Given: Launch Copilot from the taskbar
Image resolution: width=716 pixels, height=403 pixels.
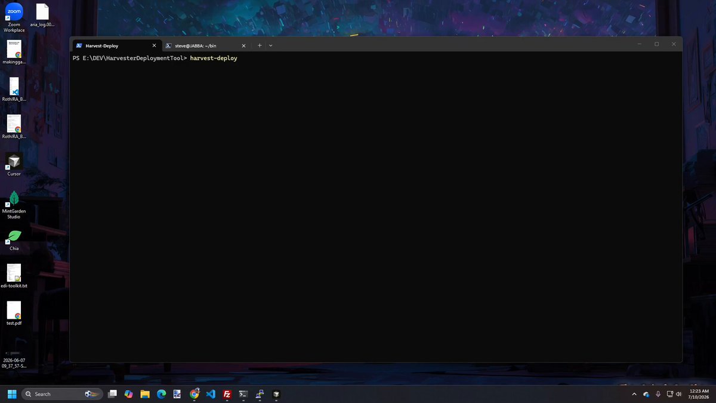Looking at the screenshot, I should 128,394.
